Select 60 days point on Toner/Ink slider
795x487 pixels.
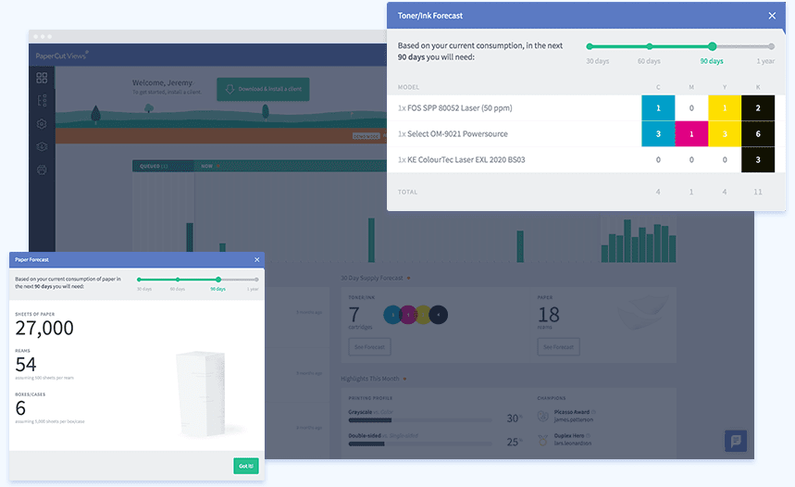tap(650, 46)
